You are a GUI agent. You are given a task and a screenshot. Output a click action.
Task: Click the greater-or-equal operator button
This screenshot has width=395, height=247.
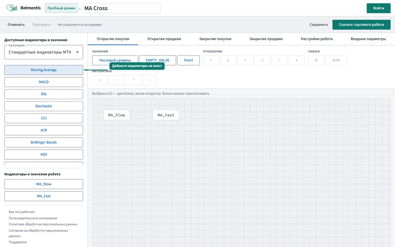(x=228, y=60)
